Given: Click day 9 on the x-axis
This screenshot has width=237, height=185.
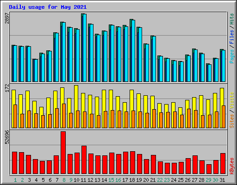Looking at the screenshot, I should [x=71, y=180].
